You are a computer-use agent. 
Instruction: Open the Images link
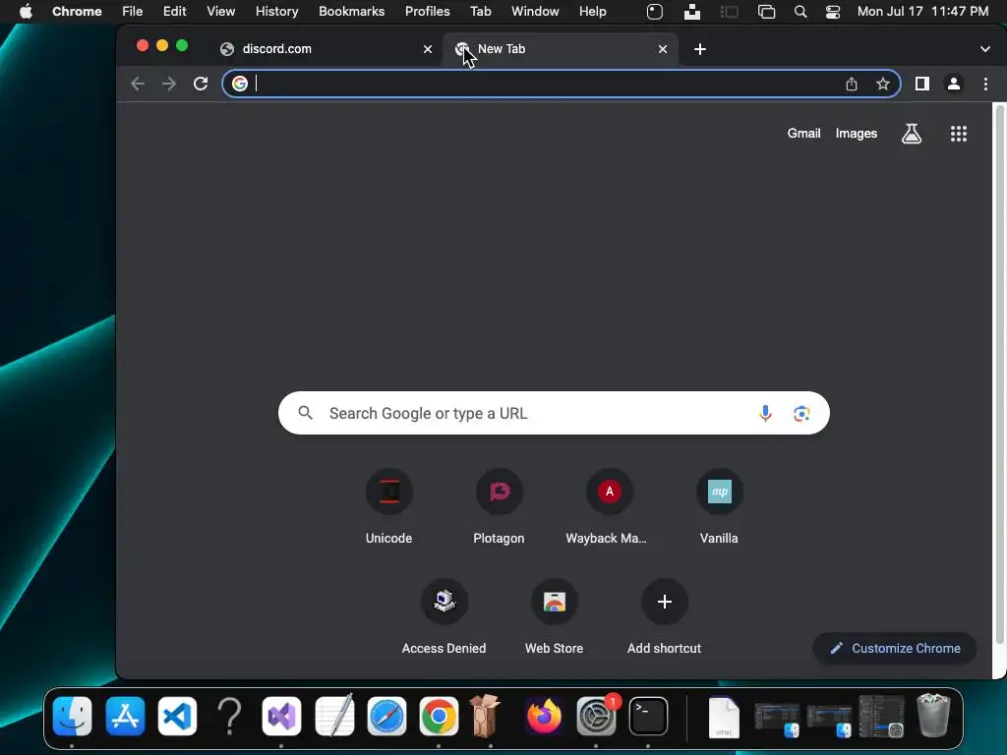tap(857, 134)
